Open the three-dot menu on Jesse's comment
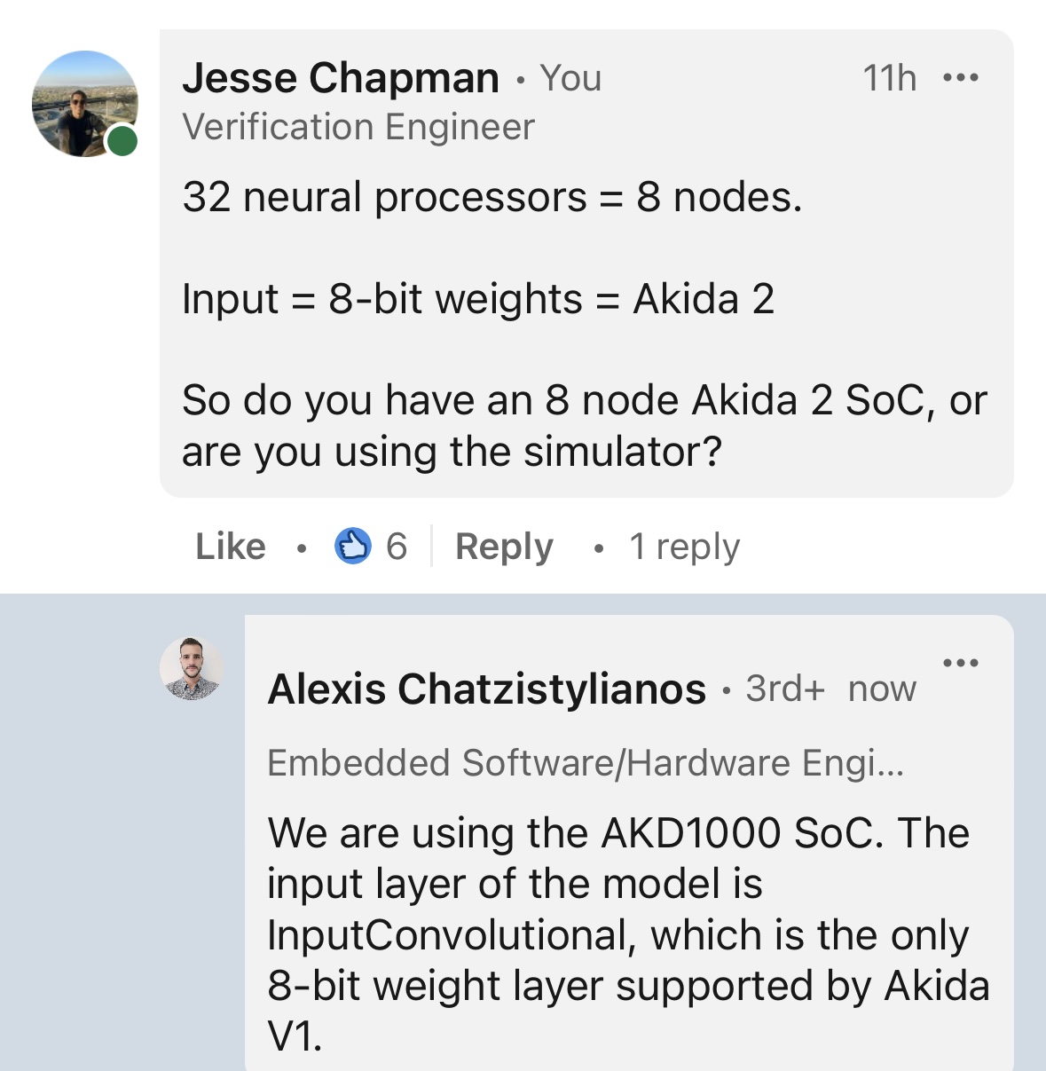Image resolution: width=1046 pixels, height=1071 pixels. click(961, 78)
